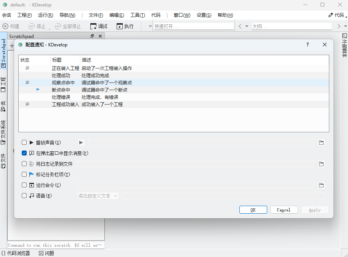Image resolution: width=348 pixels, height=257 pixels.
Task: Browse for a sound file via folder icon
Action: [321, 143]
